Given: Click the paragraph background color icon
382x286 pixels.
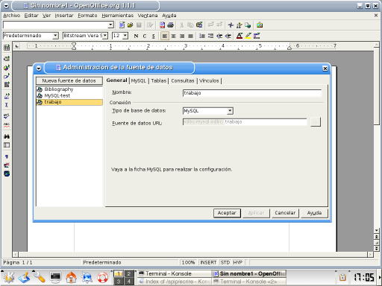Looking at the screenshot, I should pos(257,36).
